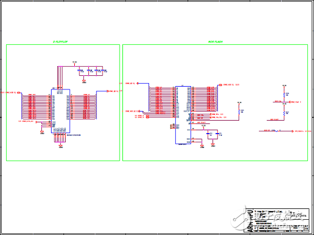Click the ground symbol under flip-flop chip

click(61, 147)
